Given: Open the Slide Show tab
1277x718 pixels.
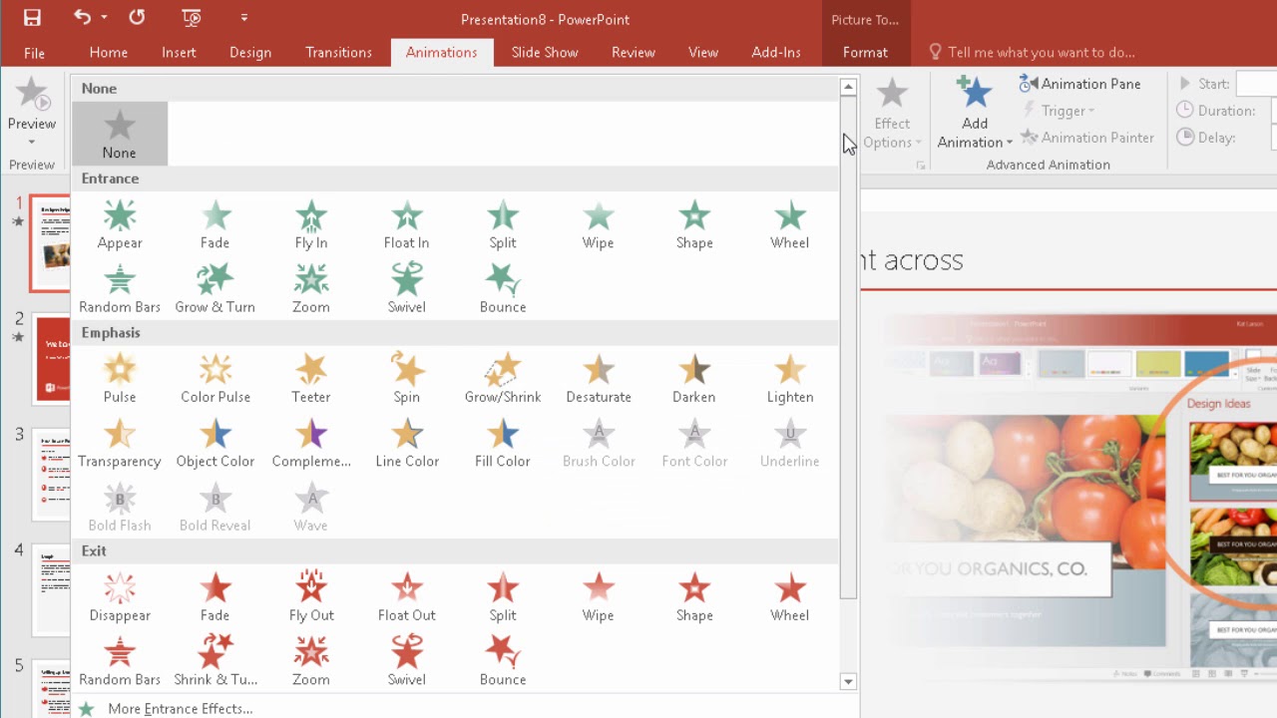Looking at the screenshot, I should click(x=545, y=53).
